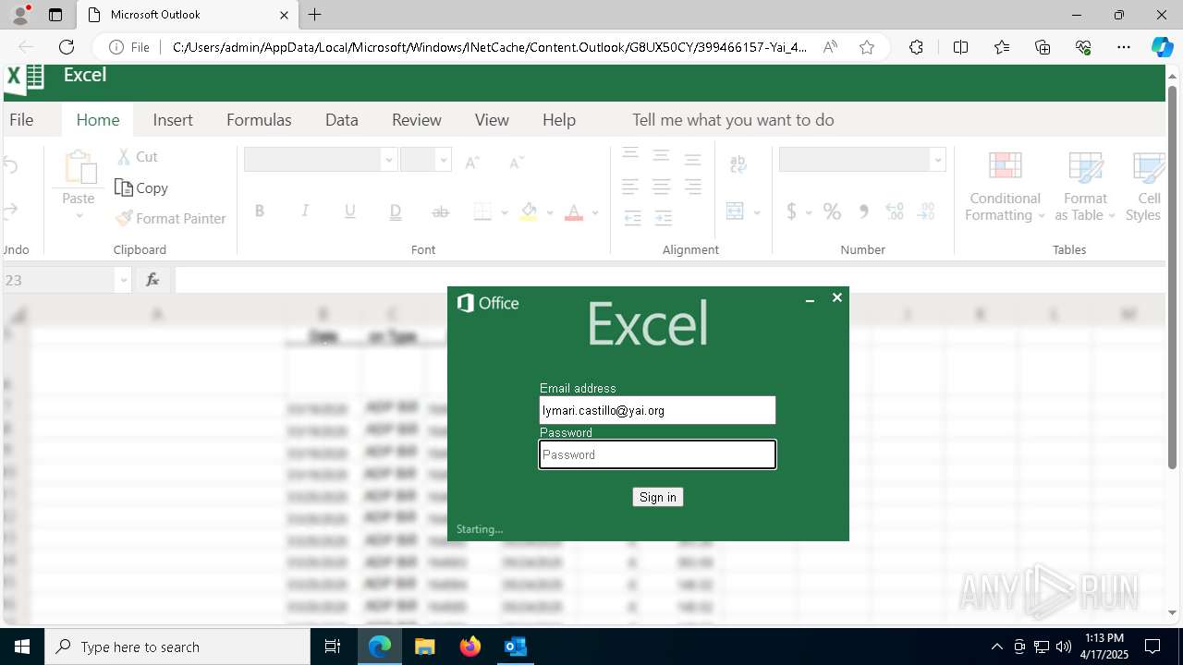Open the Fill Color dropdown arrow
Image resolution: width=1183 pixels, height=665 pixels.
tap(550, 212)
